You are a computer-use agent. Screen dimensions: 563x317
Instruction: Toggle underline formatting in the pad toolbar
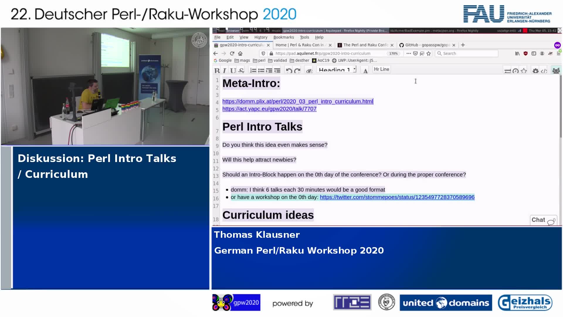[x=233, y=70]
